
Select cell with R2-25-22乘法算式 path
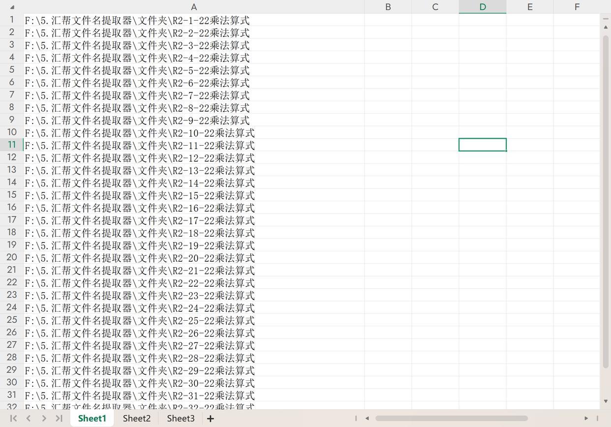click(194, 320)
